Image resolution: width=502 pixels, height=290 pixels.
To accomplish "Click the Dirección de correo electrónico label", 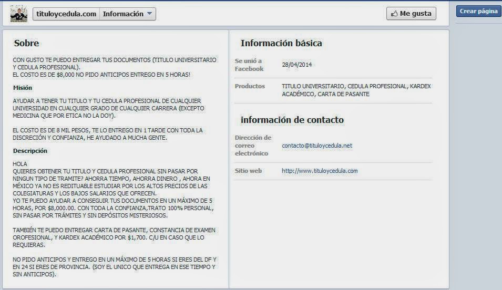I will click(x=253, y=146).
